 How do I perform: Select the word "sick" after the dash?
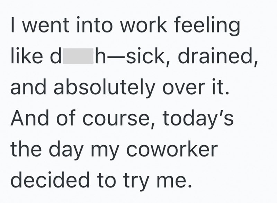(146, 56)
